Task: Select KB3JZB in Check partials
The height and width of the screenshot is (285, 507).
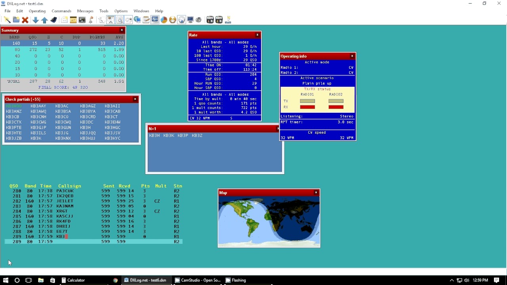Action: [x=14, y=139]
